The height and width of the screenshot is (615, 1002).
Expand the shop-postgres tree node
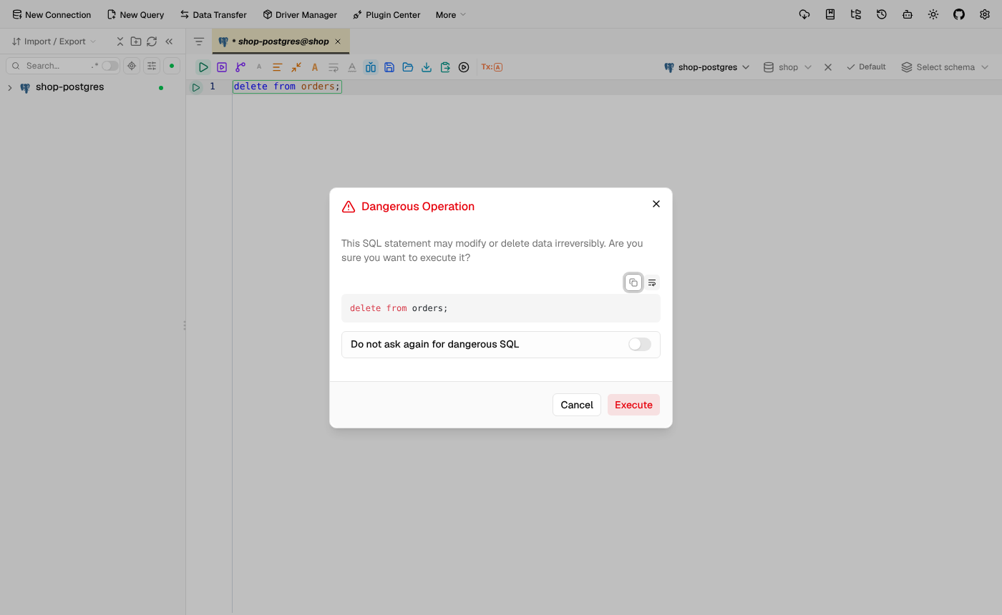(x=10, y=88)
